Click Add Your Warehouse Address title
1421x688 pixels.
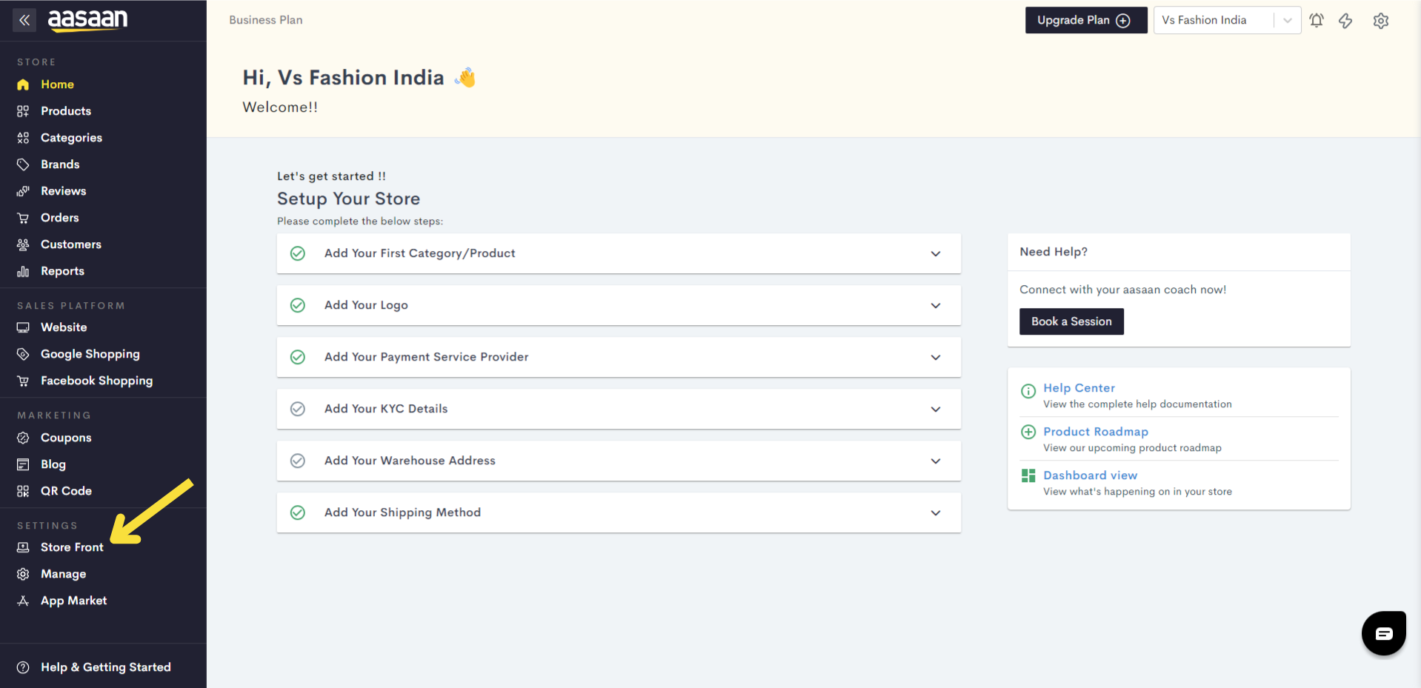point(410,461)
